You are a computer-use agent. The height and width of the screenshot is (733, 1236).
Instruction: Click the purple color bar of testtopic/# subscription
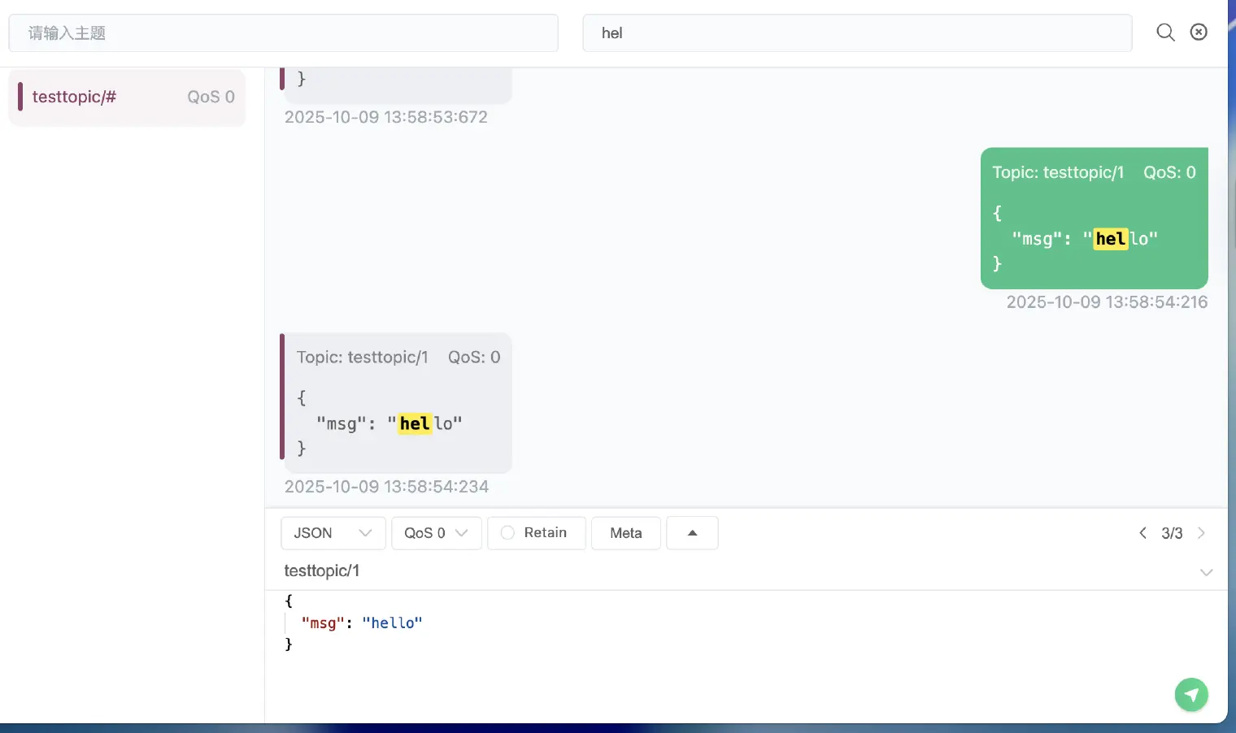pos(20,97)
